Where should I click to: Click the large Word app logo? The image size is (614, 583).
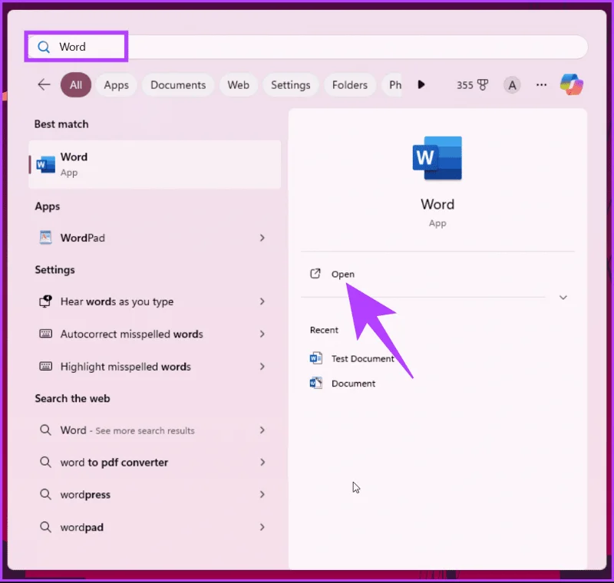pos(437,158)
